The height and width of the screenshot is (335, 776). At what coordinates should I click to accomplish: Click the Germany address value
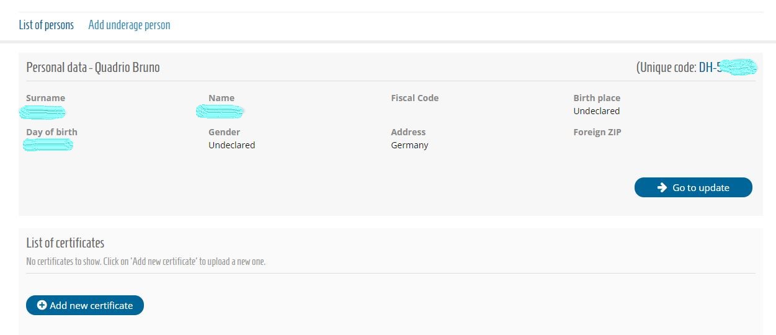click(409, 145)
